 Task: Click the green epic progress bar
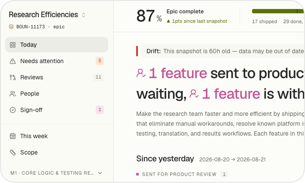coord(278,11)
